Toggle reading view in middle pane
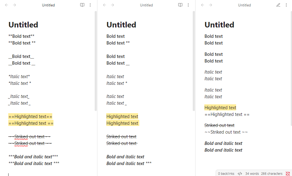The width and height of the screenshot is (292, 176). click(180, 5)
